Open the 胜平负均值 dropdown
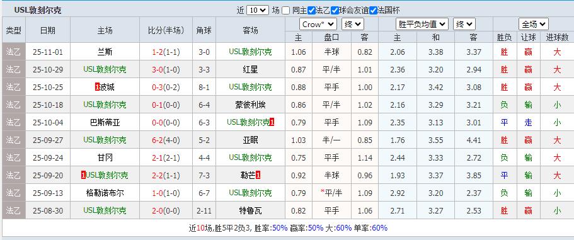Image resolution: width=574 pixels, height=240 pixels. coord(422,25)
